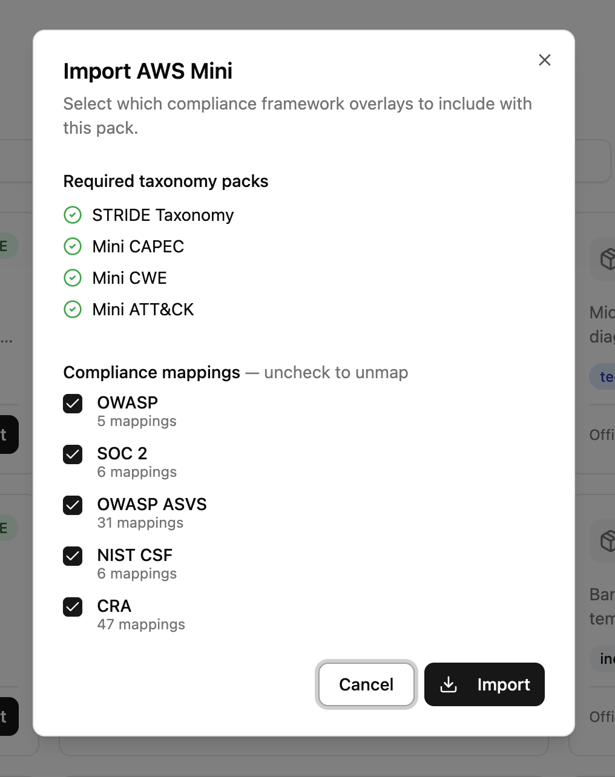Uncheck the CRA mapping with 47 mappings

tap(72, 606)
